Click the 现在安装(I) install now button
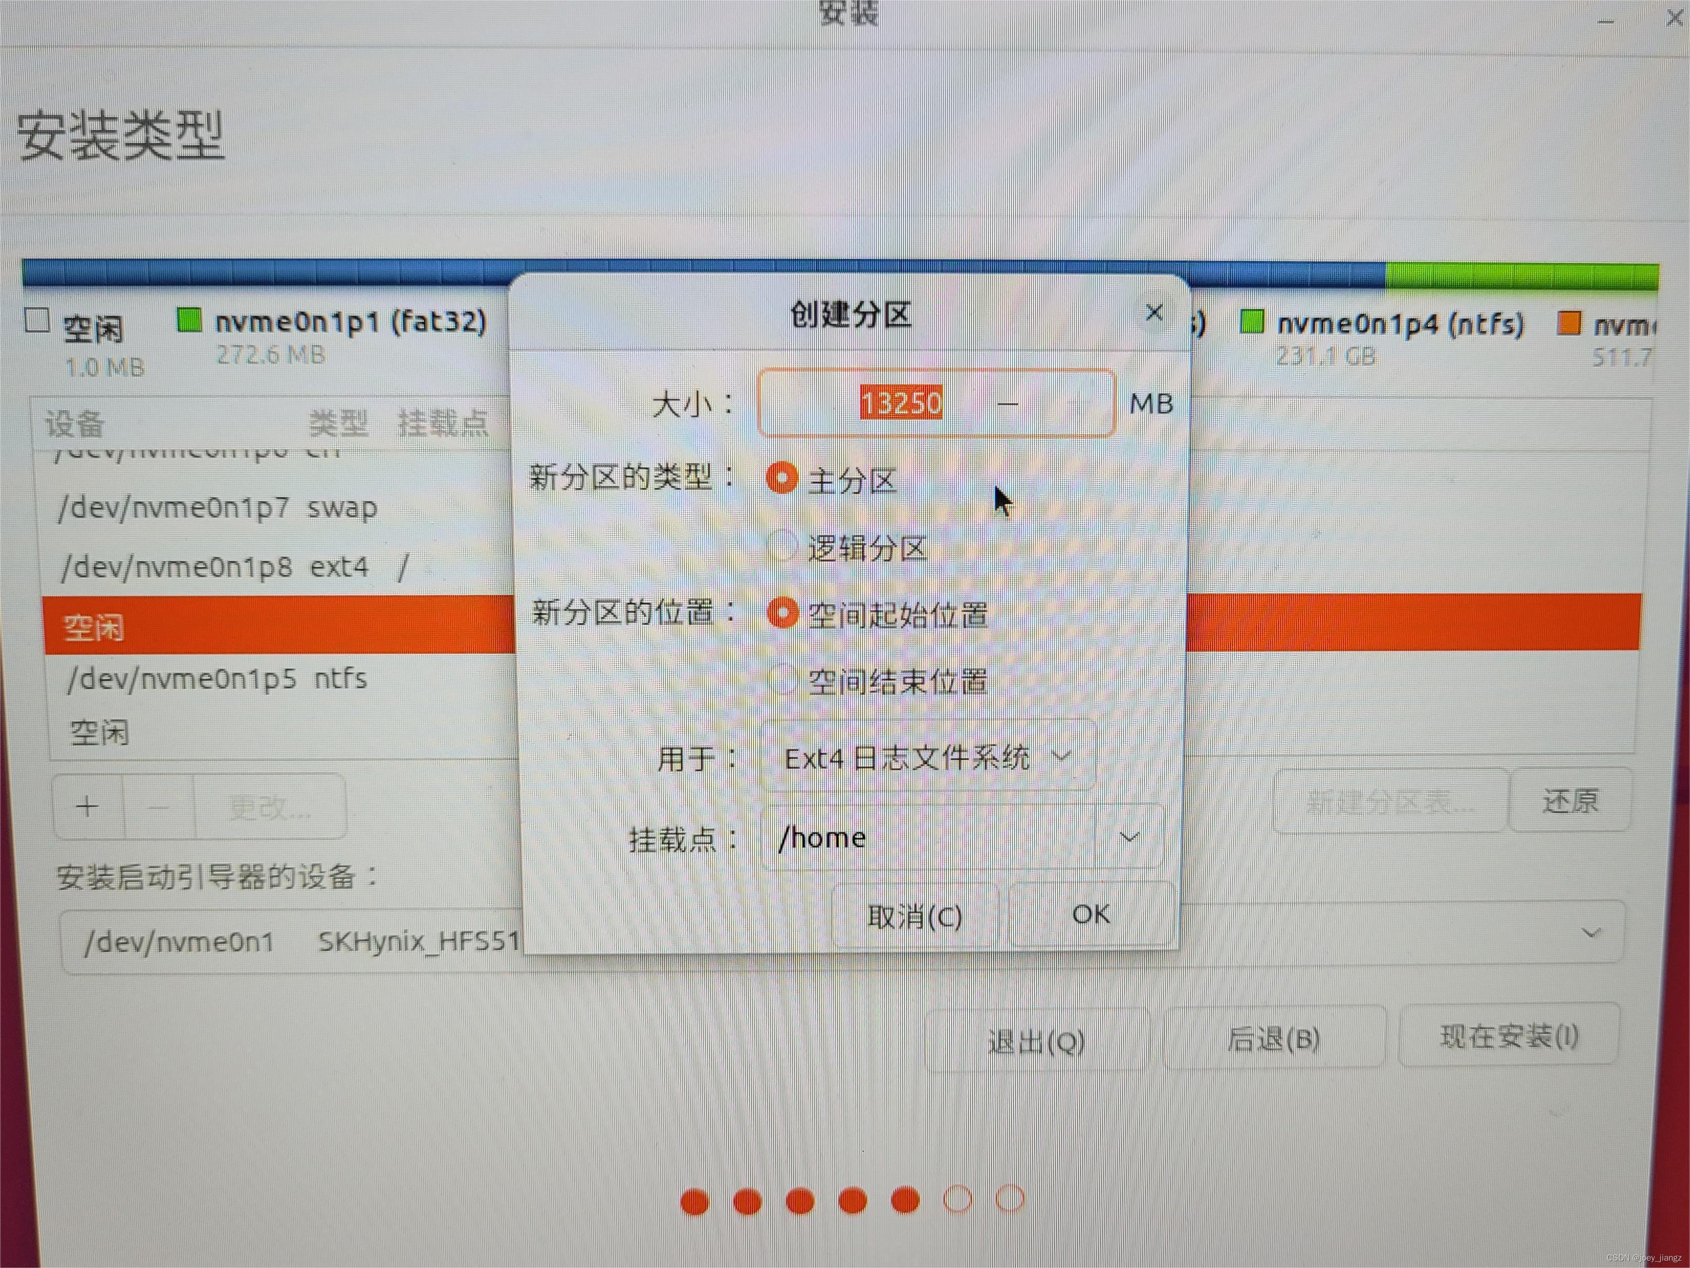This screenshot has width=1690, height=1268. coord(1509,1036)
